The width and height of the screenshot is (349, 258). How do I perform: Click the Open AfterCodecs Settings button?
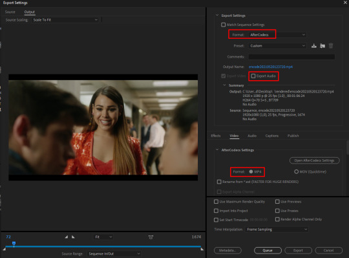(x=315, y=160)
